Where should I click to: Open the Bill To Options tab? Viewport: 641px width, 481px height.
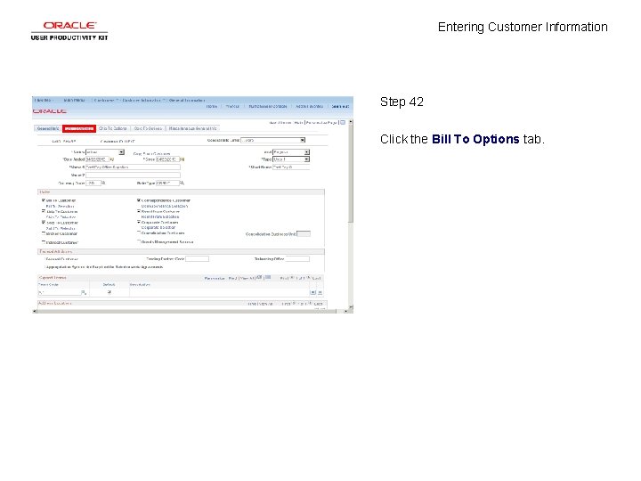[x=79, y=128]
